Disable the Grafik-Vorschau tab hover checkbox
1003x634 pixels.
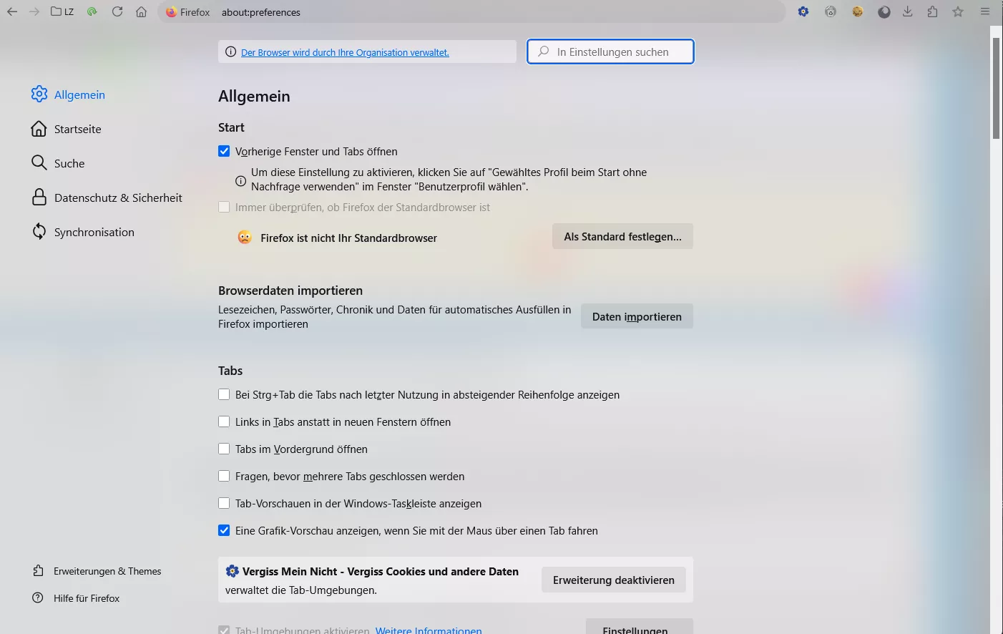[224, 530]
